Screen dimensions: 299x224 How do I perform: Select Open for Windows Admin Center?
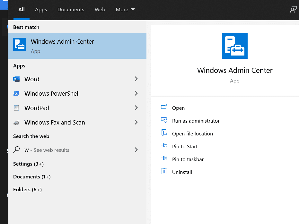(178, 108)
